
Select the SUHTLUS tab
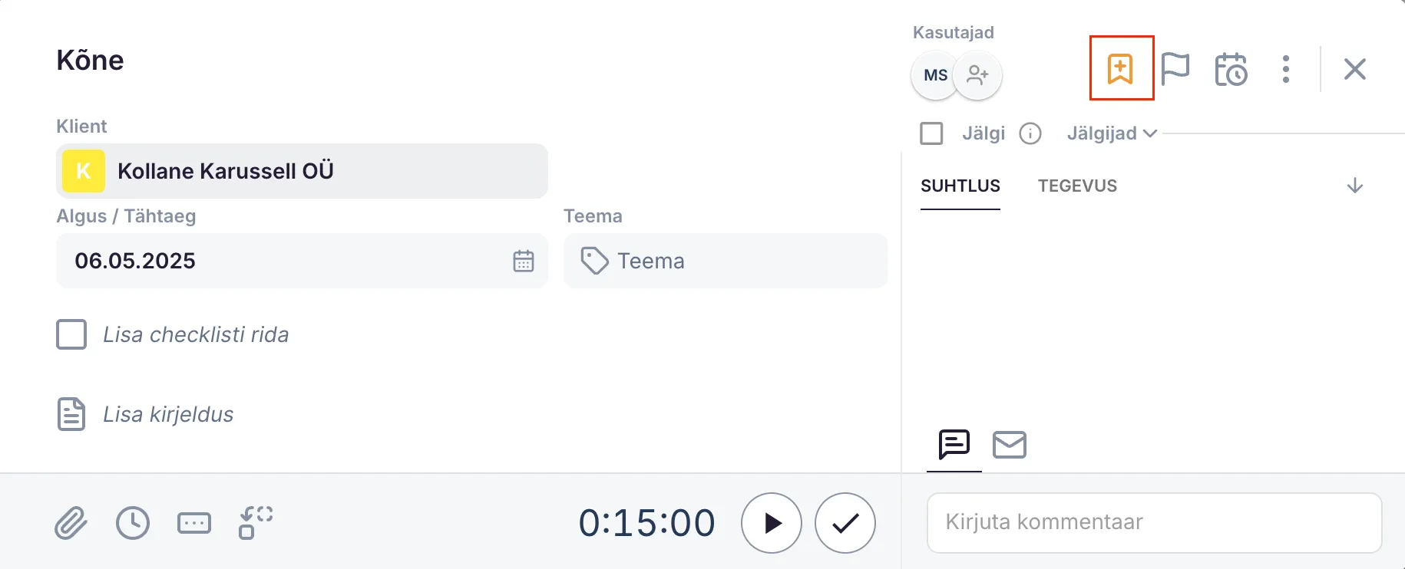coord(960,186)
